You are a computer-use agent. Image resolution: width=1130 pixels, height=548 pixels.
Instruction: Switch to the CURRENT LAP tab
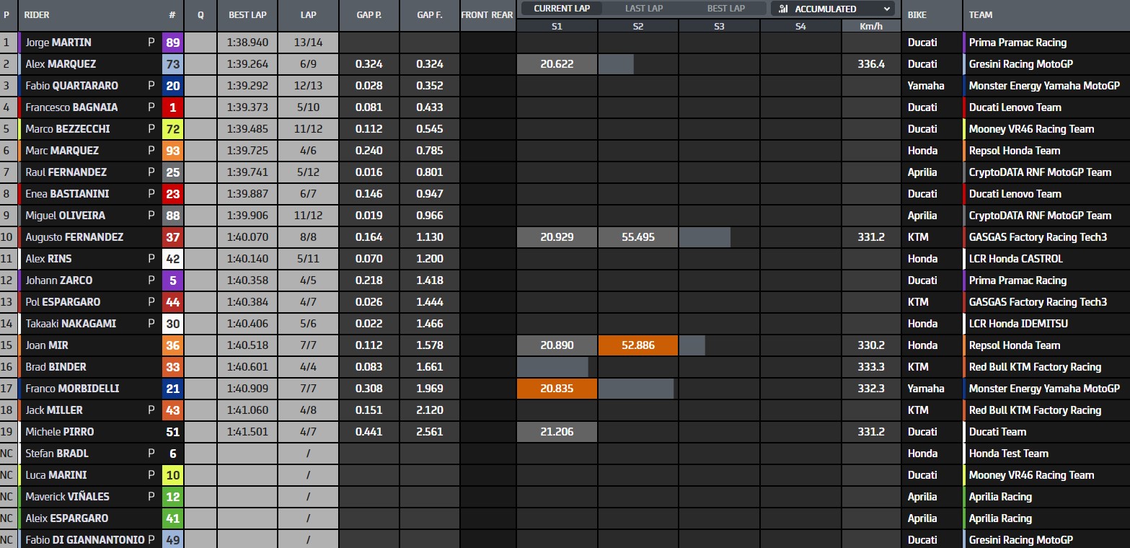tap(562, 9)
